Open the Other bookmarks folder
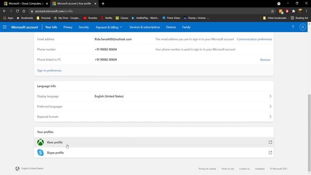The width and height of the screenshot is (311, 175). pyautogui.click(x=275, y=18)
